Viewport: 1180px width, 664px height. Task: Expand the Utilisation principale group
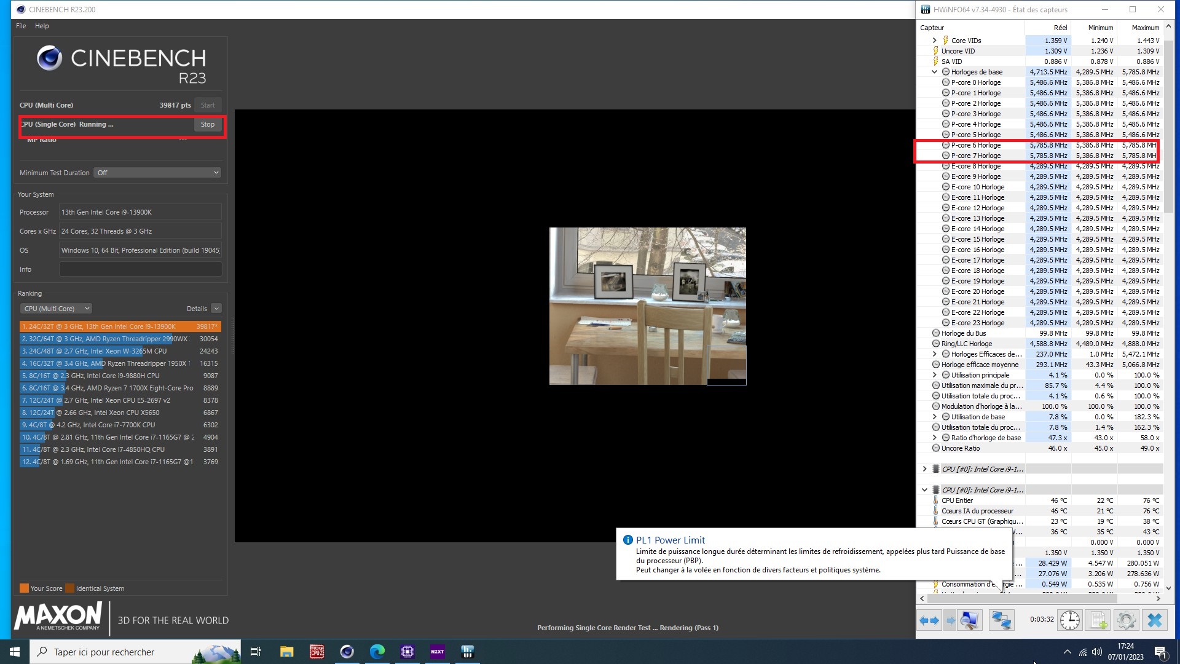(934, 375)
